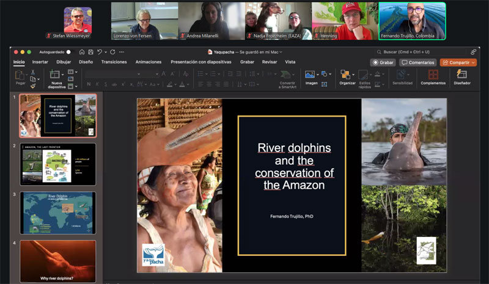The width and height of the screenshot is (489, 284).
Task: Click the Comentarios button
Action: pos(418,63)
